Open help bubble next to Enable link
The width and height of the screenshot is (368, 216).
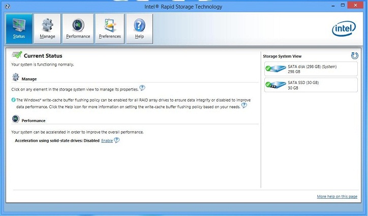pyautogui.click(x=116, y=140)
